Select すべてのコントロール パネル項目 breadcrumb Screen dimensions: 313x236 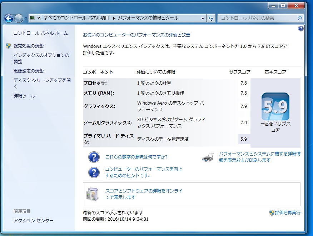(x=77, y=18)
